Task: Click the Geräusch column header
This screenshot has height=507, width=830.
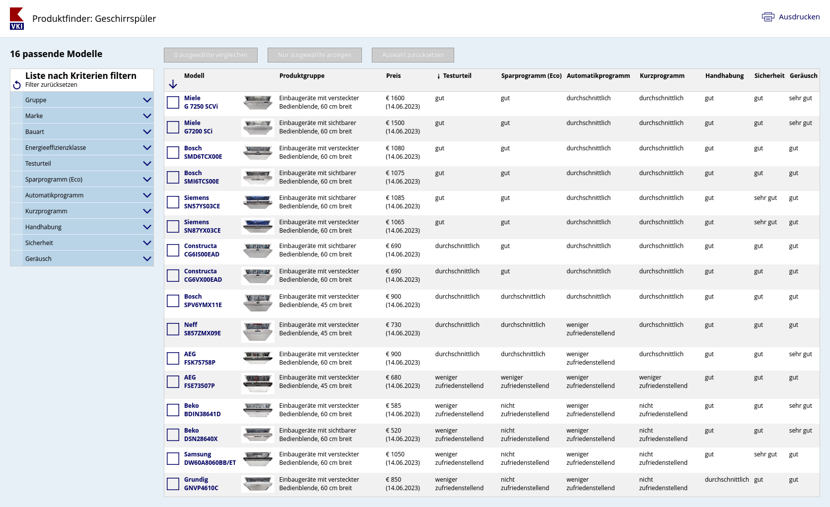Action: point(803,76)
